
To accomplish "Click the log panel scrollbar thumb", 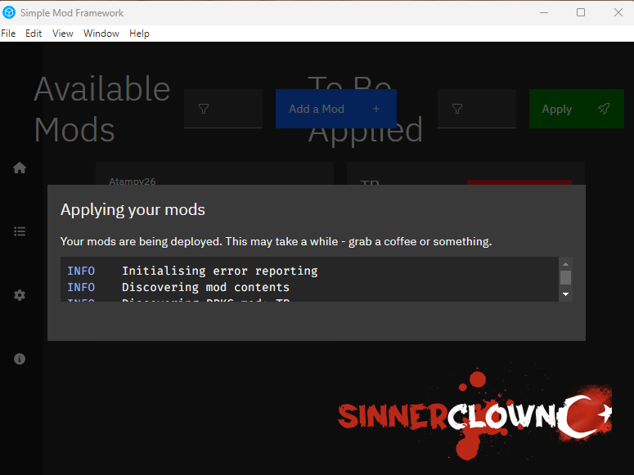I will (565, 277).
